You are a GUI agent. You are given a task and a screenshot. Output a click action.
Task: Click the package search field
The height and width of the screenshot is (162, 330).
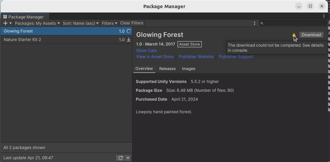[293, 23]
